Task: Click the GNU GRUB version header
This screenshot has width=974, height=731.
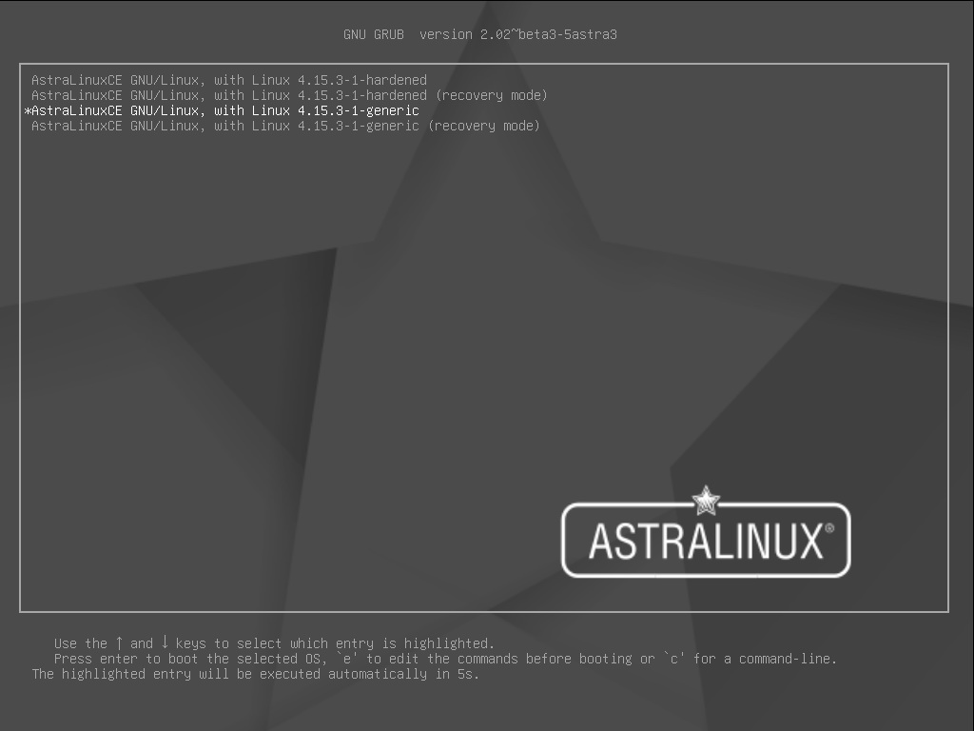Action: coord(480,35)
